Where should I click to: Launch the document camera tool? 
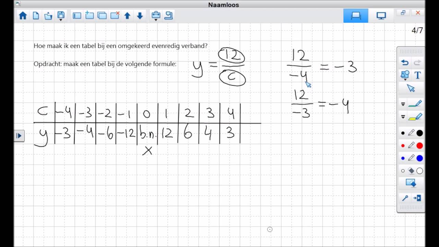168,15
